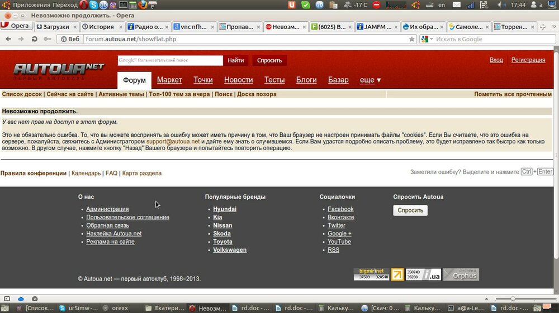Click the browser Back arrow button

point(7,39)
